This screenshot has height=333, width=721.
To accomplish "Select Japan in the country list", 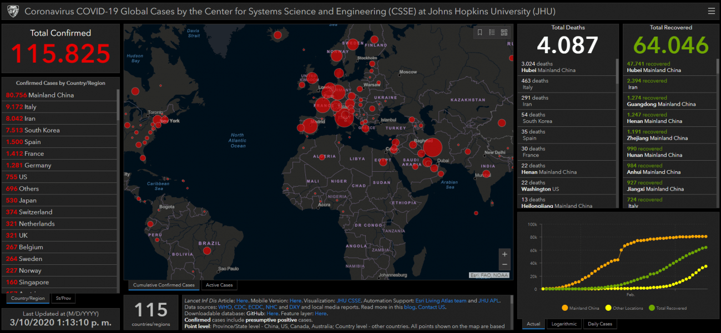I will pyautogui.click(x=59, y=200).
